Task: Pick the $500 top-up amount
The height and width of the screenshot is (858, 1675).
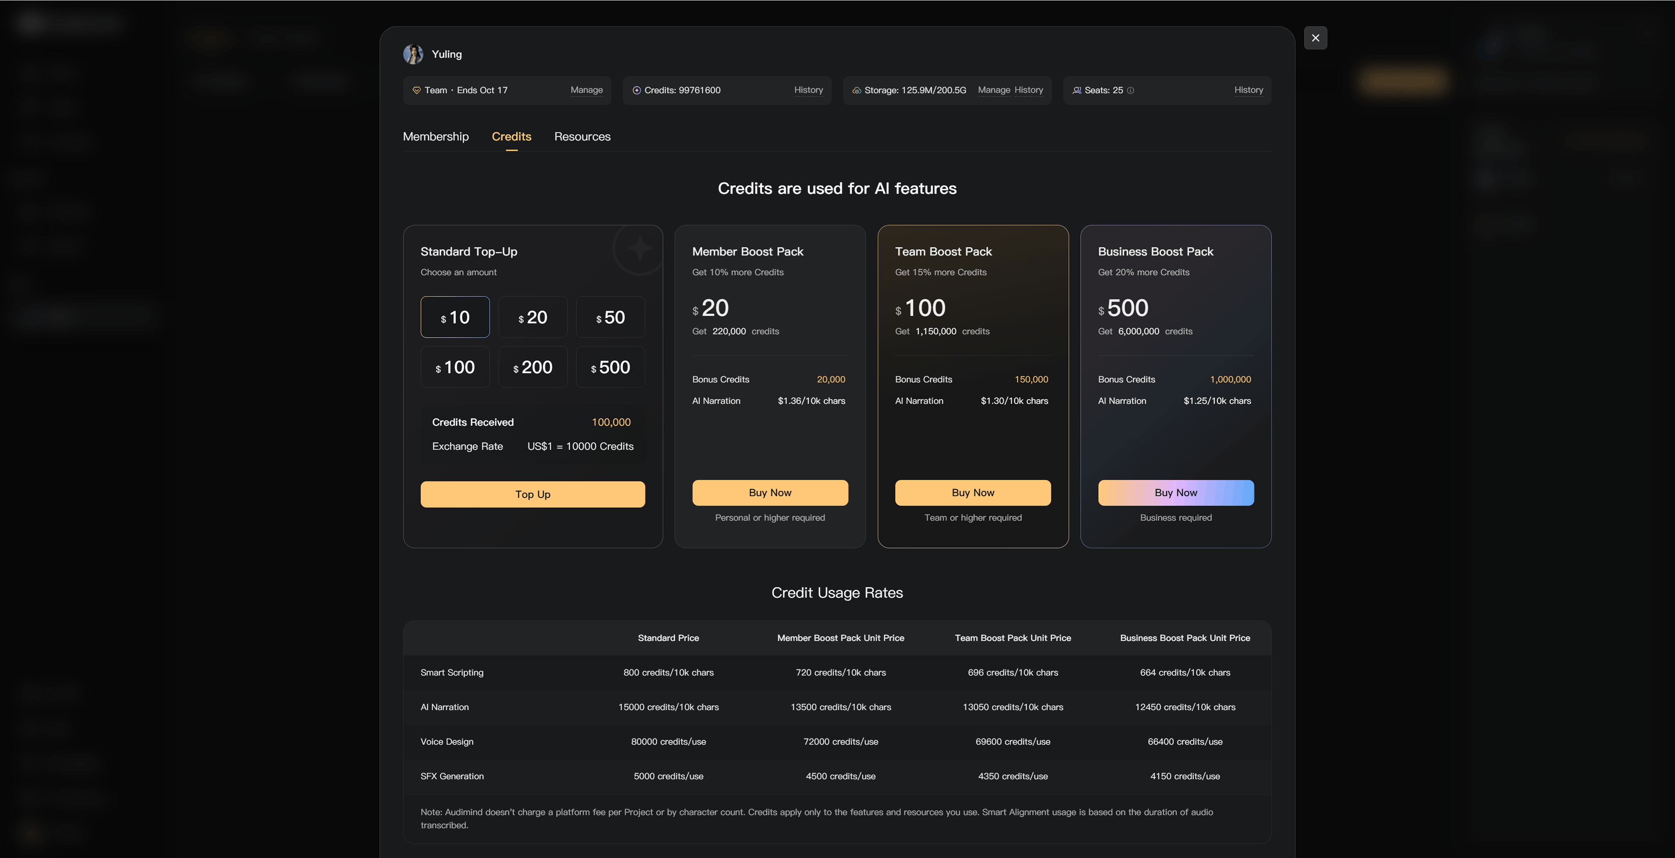Action: (x=610, y=367)
